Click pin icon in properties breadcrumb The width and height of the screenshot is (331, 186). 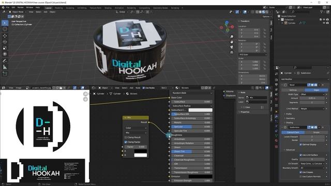tap(328, 73)
